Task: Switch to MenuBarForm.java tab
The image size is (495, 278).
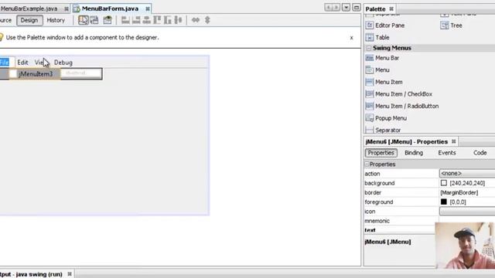Action: pyautogui.click(x=110, y=8)
